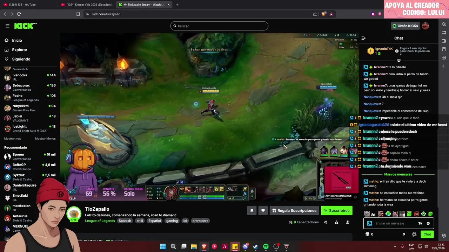Viewport: 449px width, 252px height.
Task: Click the Brave shields icon in the address bar
Action: coord(323,14)
